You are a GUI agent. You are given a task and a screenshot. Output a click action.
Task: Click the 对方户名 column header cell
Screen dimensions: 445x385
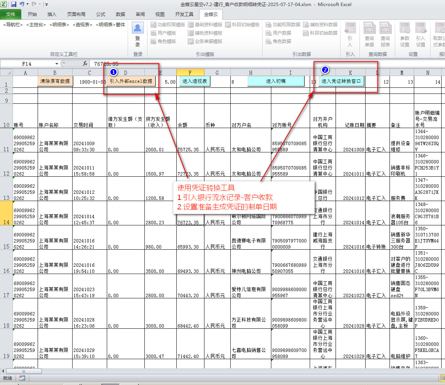pyautogui.click(x=251, y=116)
